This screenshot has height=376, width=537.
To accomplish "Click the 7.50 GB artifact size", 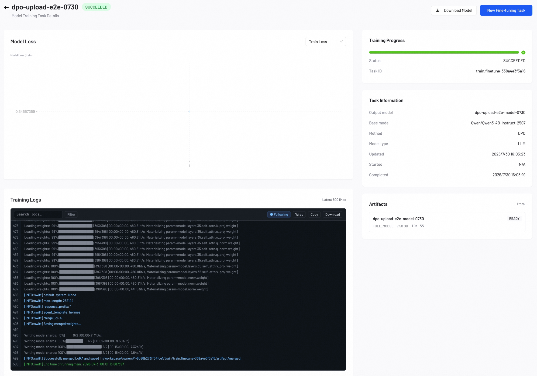I will point(402,226).
